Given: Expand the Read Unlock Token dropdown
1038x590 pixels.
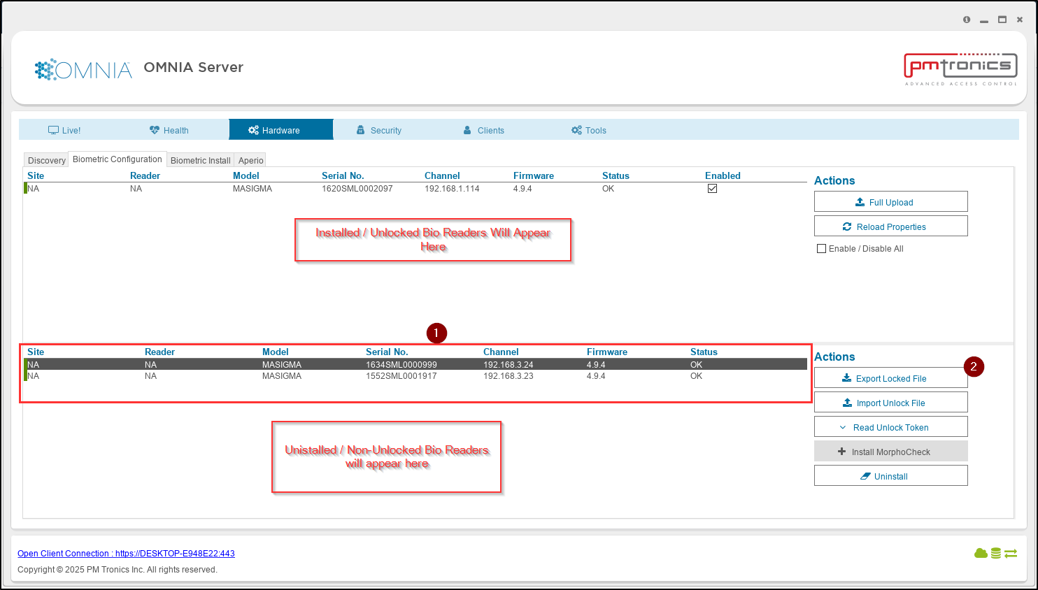Looking at the screenshot, I should (890, 427).
